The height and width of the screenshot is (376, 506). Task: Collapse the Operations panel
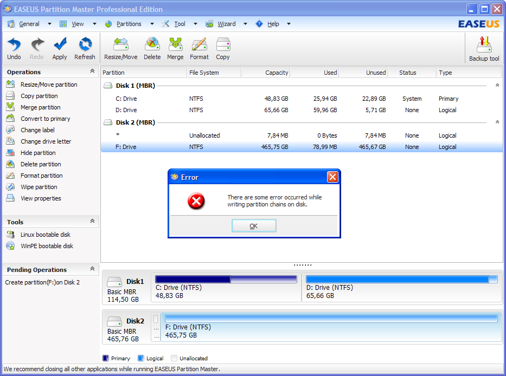pos(92,71)
